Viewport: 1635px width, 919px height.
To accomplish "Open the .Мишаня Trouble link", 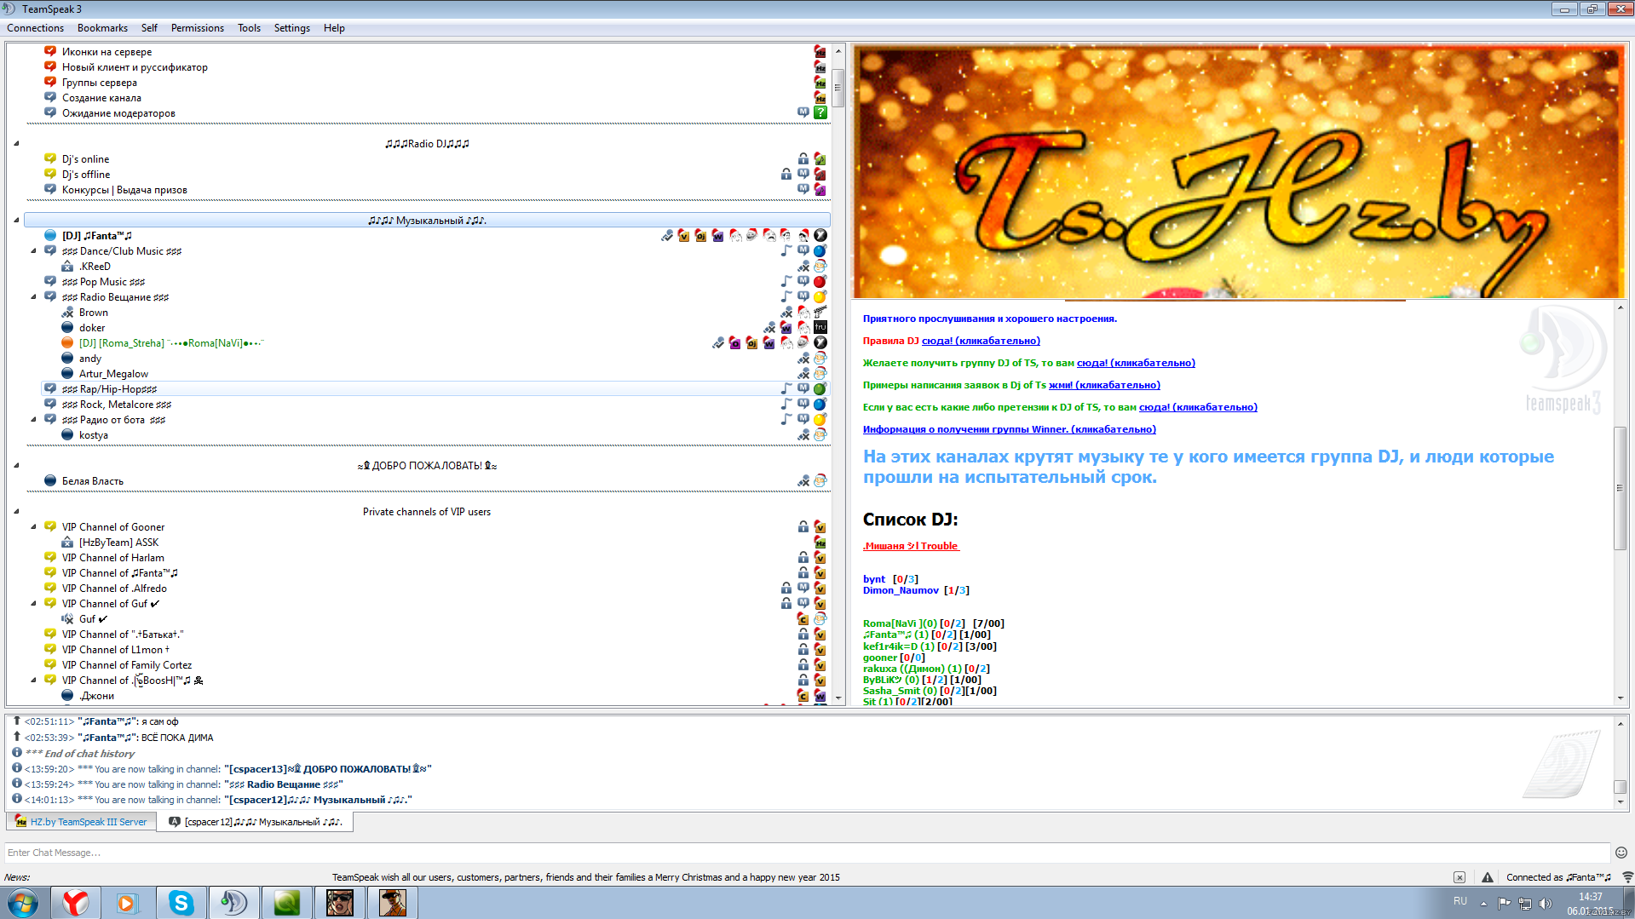I will pos(911,546).
